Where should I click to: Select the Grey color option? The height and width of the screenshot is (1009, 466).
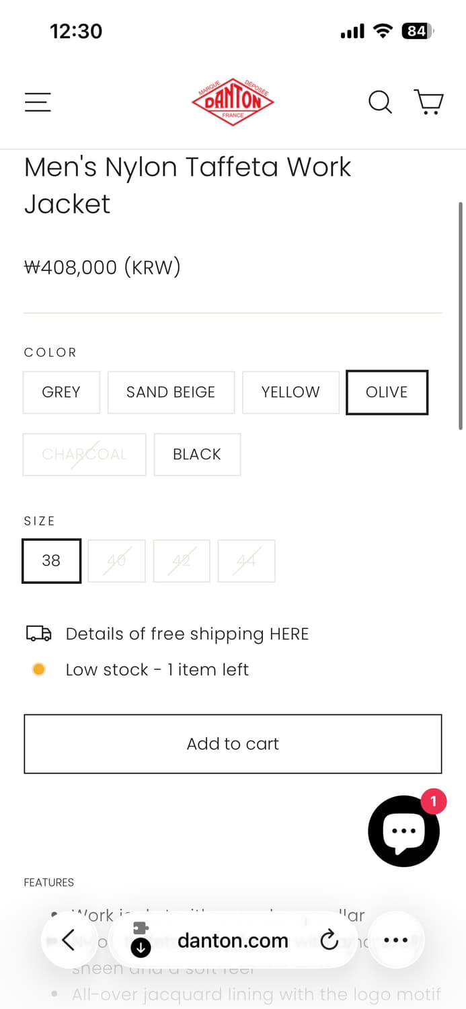pos(61,392)
